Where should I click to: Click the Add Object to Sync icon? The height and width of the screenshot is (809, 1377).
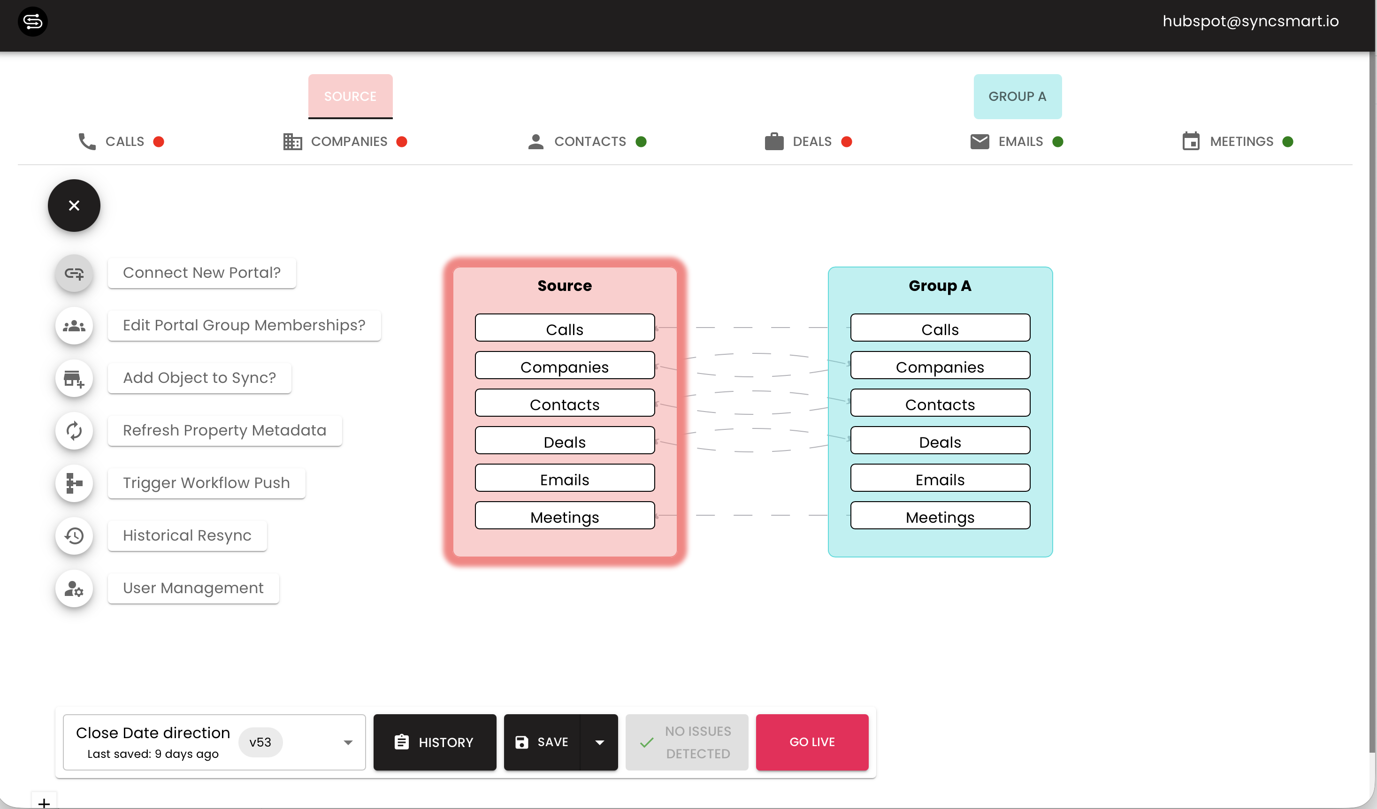pyautogui.click(x=74, y=378)
